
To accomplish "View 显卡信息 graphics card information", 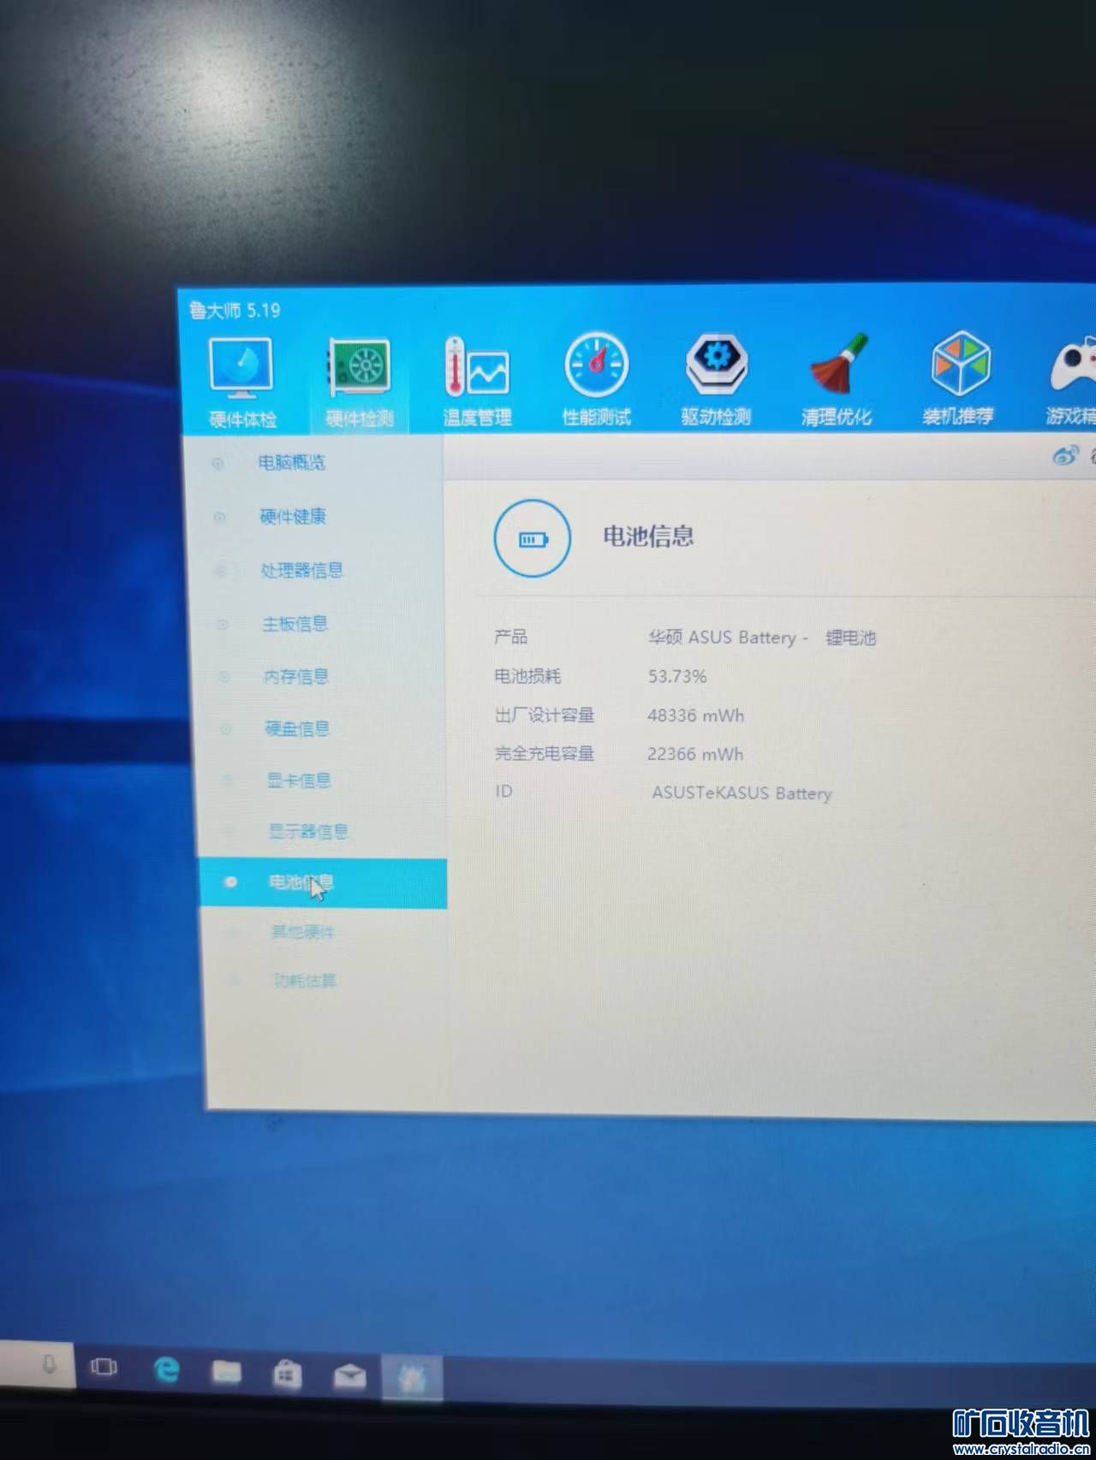I will click(x=299, y=780).
